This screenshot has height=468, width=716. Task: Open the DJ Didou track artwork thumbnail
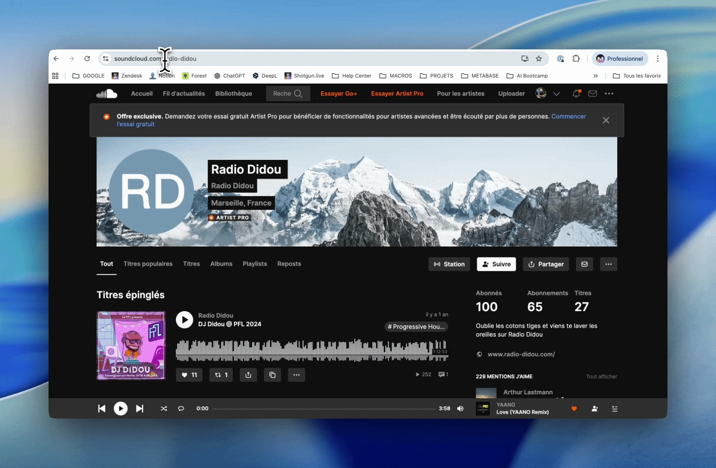(131, 345)
